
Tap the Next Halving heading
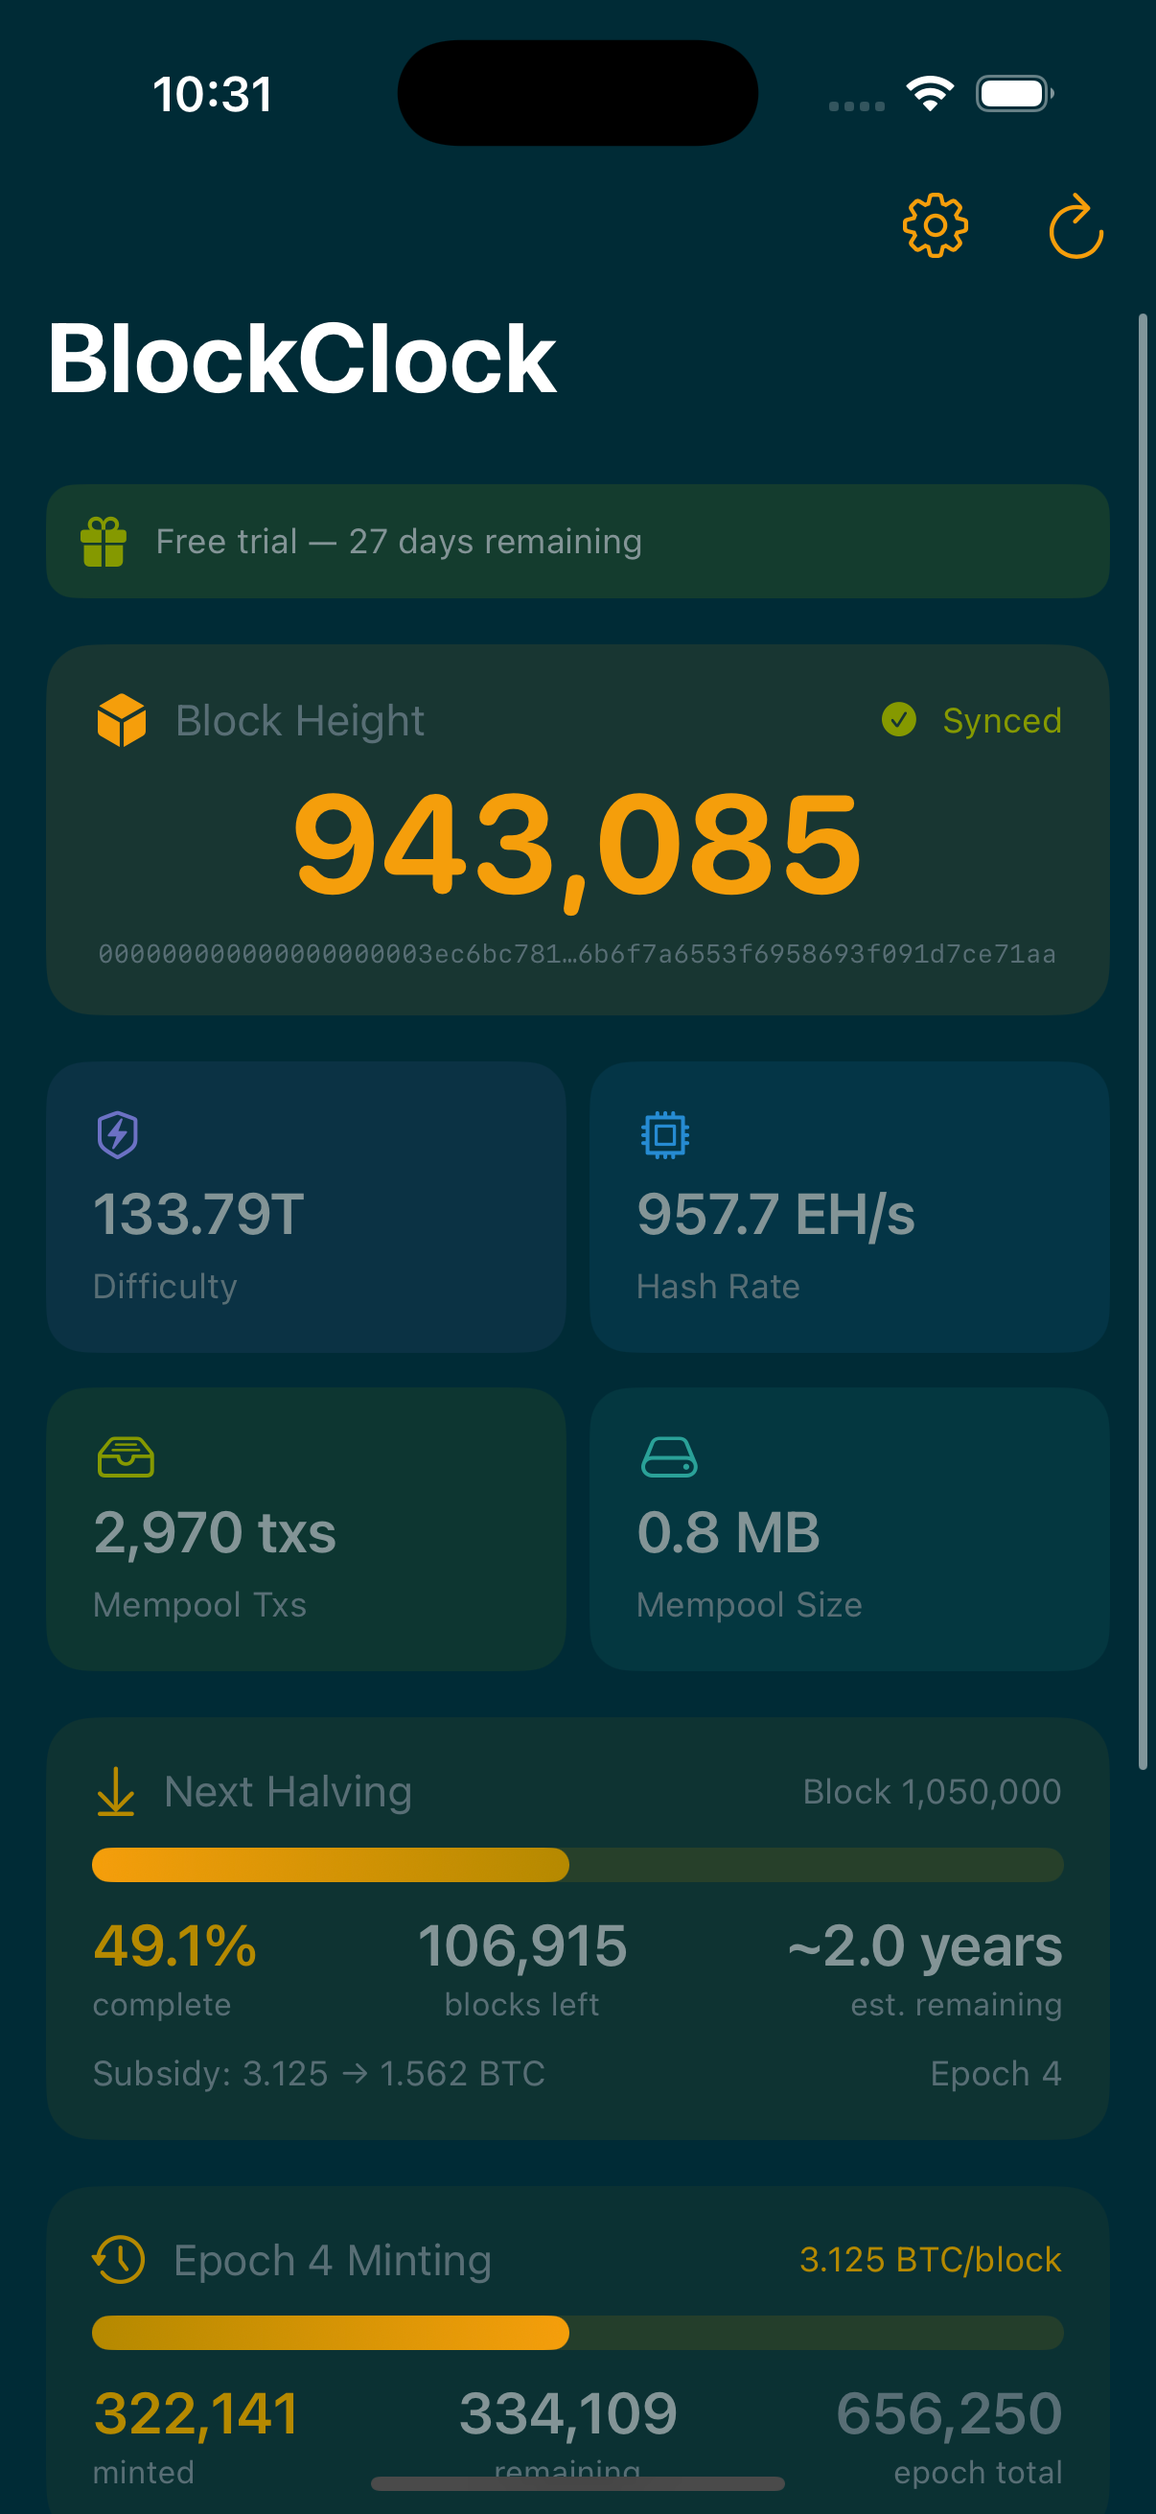point(288,1792)
